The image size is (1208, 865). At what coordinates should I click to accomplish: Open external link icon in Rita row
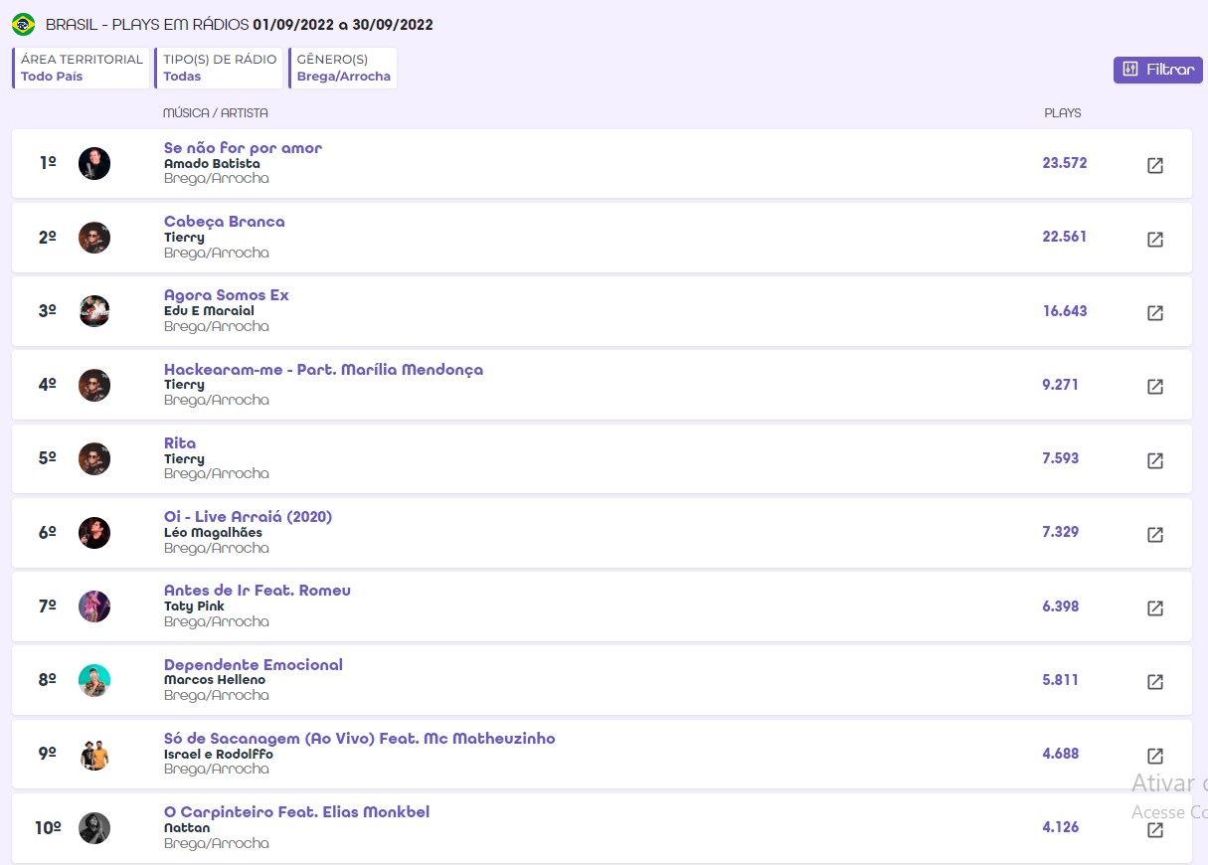(1155, 460)
